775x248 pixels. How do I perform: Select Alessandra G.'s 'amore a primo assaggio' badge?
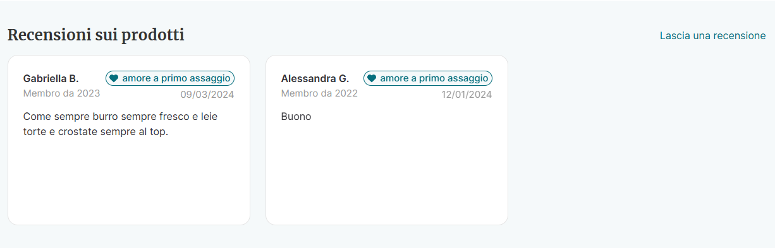[428, 78]
